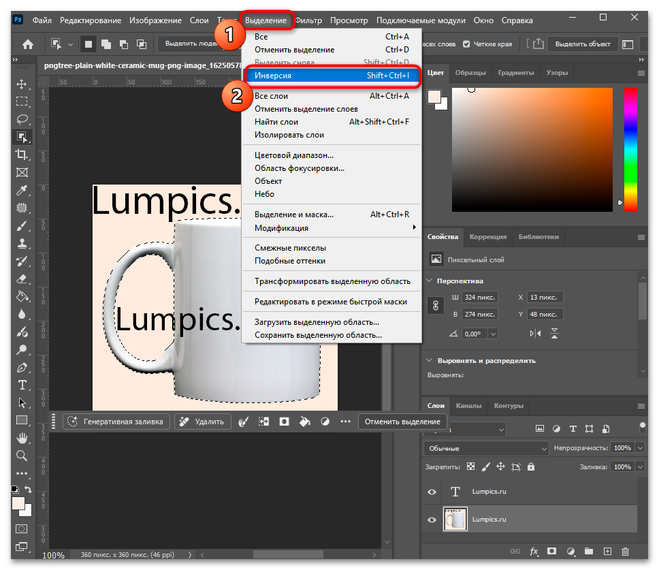
Task: Collapse the Выровнять и распределить section
Action: 429,360
